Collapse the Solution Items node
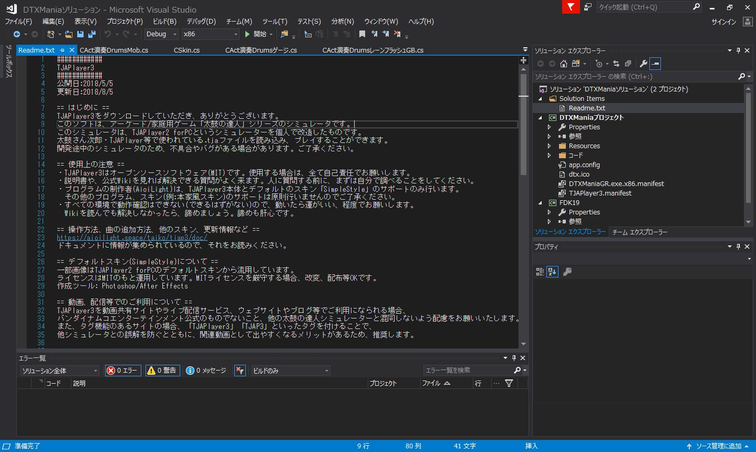This screenshot has height=452, width=756. (x=540, y=99)
